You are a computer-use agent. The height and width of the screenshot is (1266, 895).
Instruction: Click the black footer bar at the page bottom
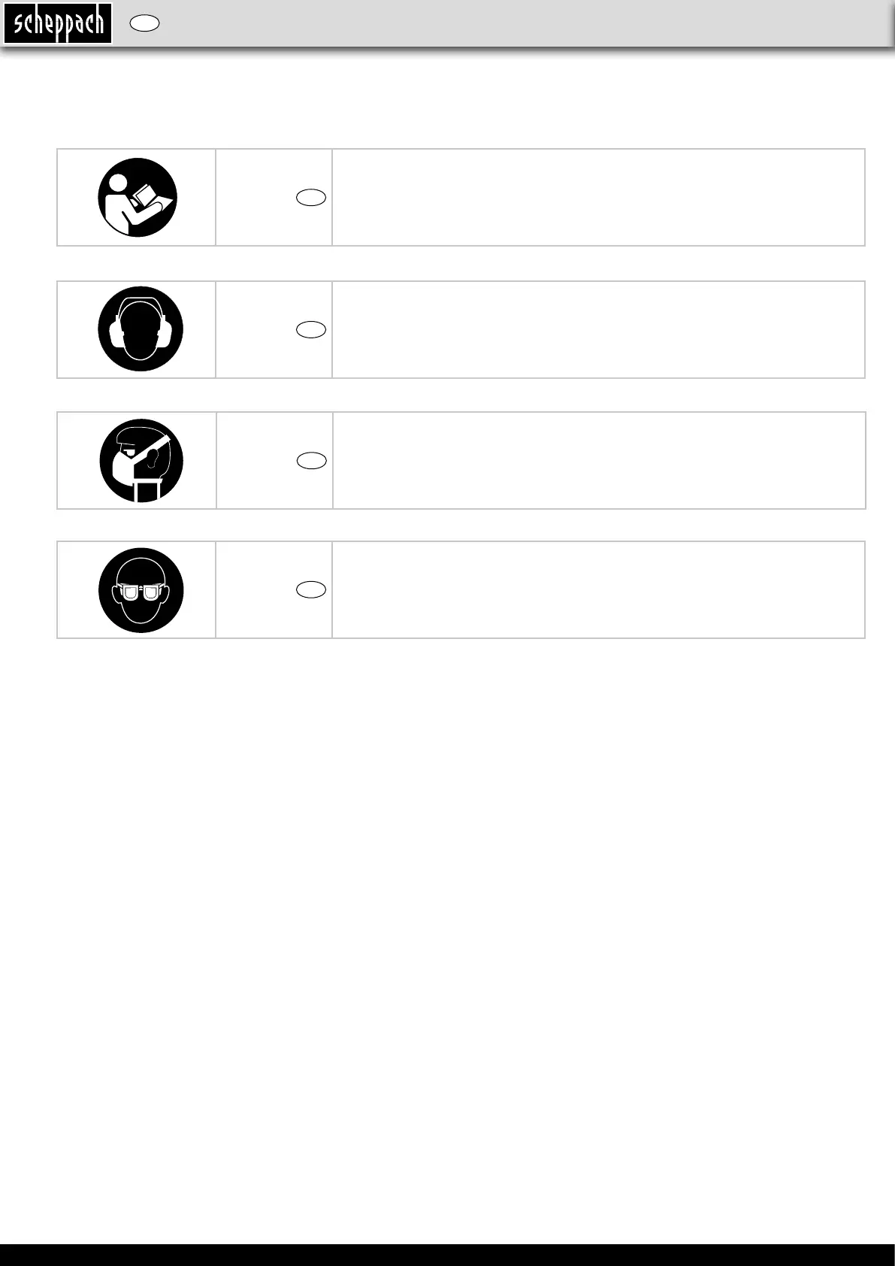[447, 1255]
